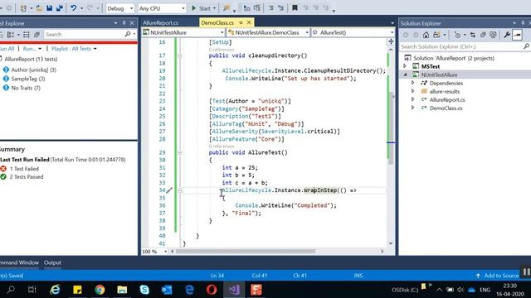Collapse the cleanupdirectory method outline

coord(180,55)
